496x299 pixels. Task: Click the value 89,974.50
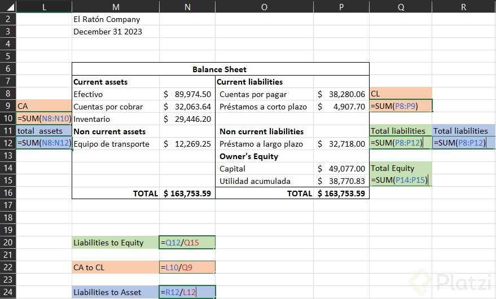pyautogui.click(x=187, y=94)
